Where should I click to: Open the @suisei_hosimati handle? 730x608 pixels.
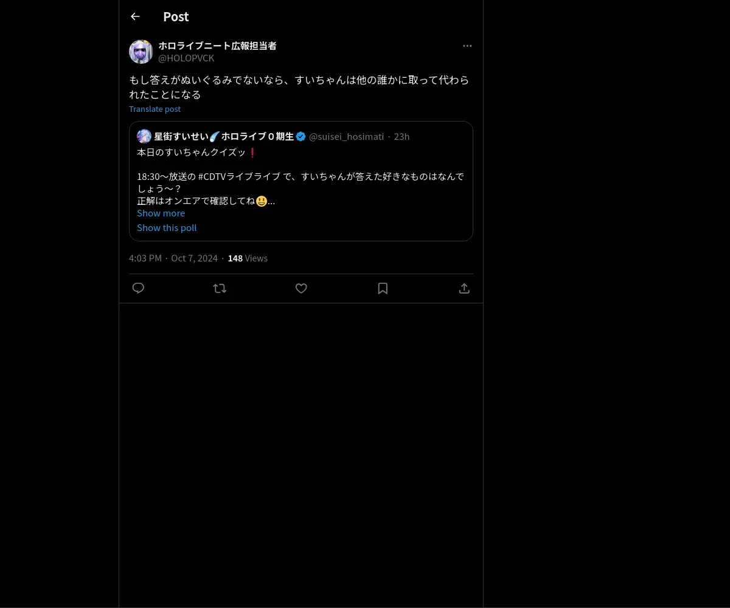pyautogui.click(x=346, y=136)
